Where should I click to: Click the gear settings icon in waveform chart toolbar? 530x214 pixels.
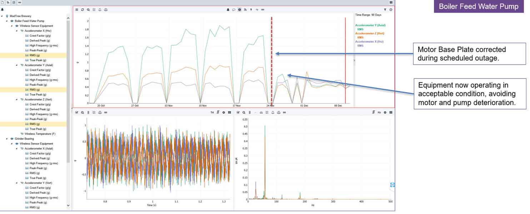pos(224,112)
